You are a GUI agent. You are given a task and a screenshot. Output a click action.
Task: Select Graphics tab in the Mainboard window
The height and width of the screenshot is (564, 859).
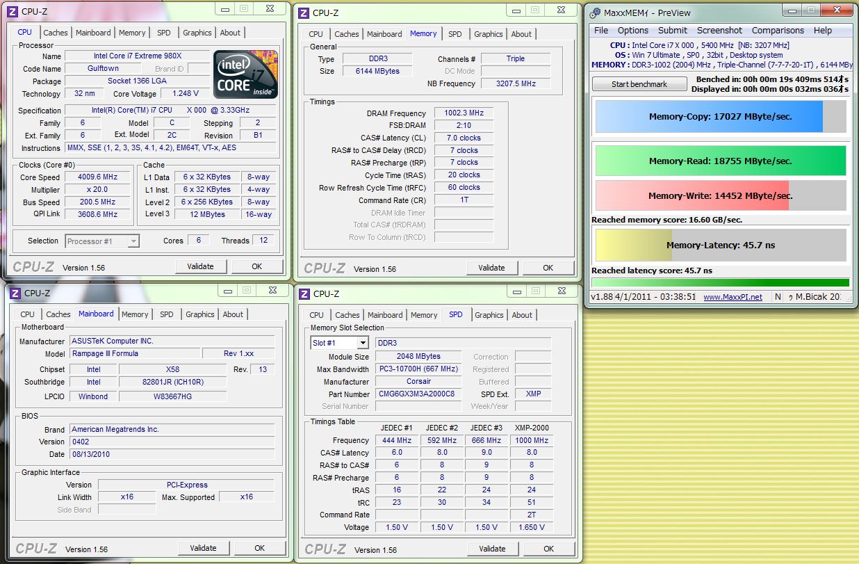[200, 314]
